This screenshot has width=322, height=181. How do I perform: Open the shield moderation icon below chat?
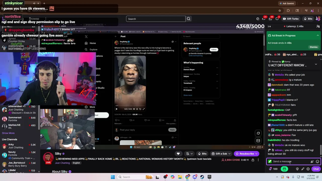(x=297, y=169)
